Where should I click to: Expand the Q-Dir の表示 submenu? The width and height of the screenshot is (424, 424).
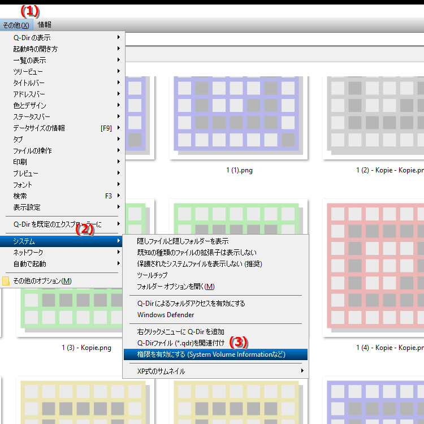[62, 37]
